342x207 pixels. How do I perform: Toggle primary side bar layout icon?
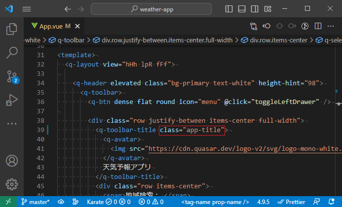(x=229, y=9)
